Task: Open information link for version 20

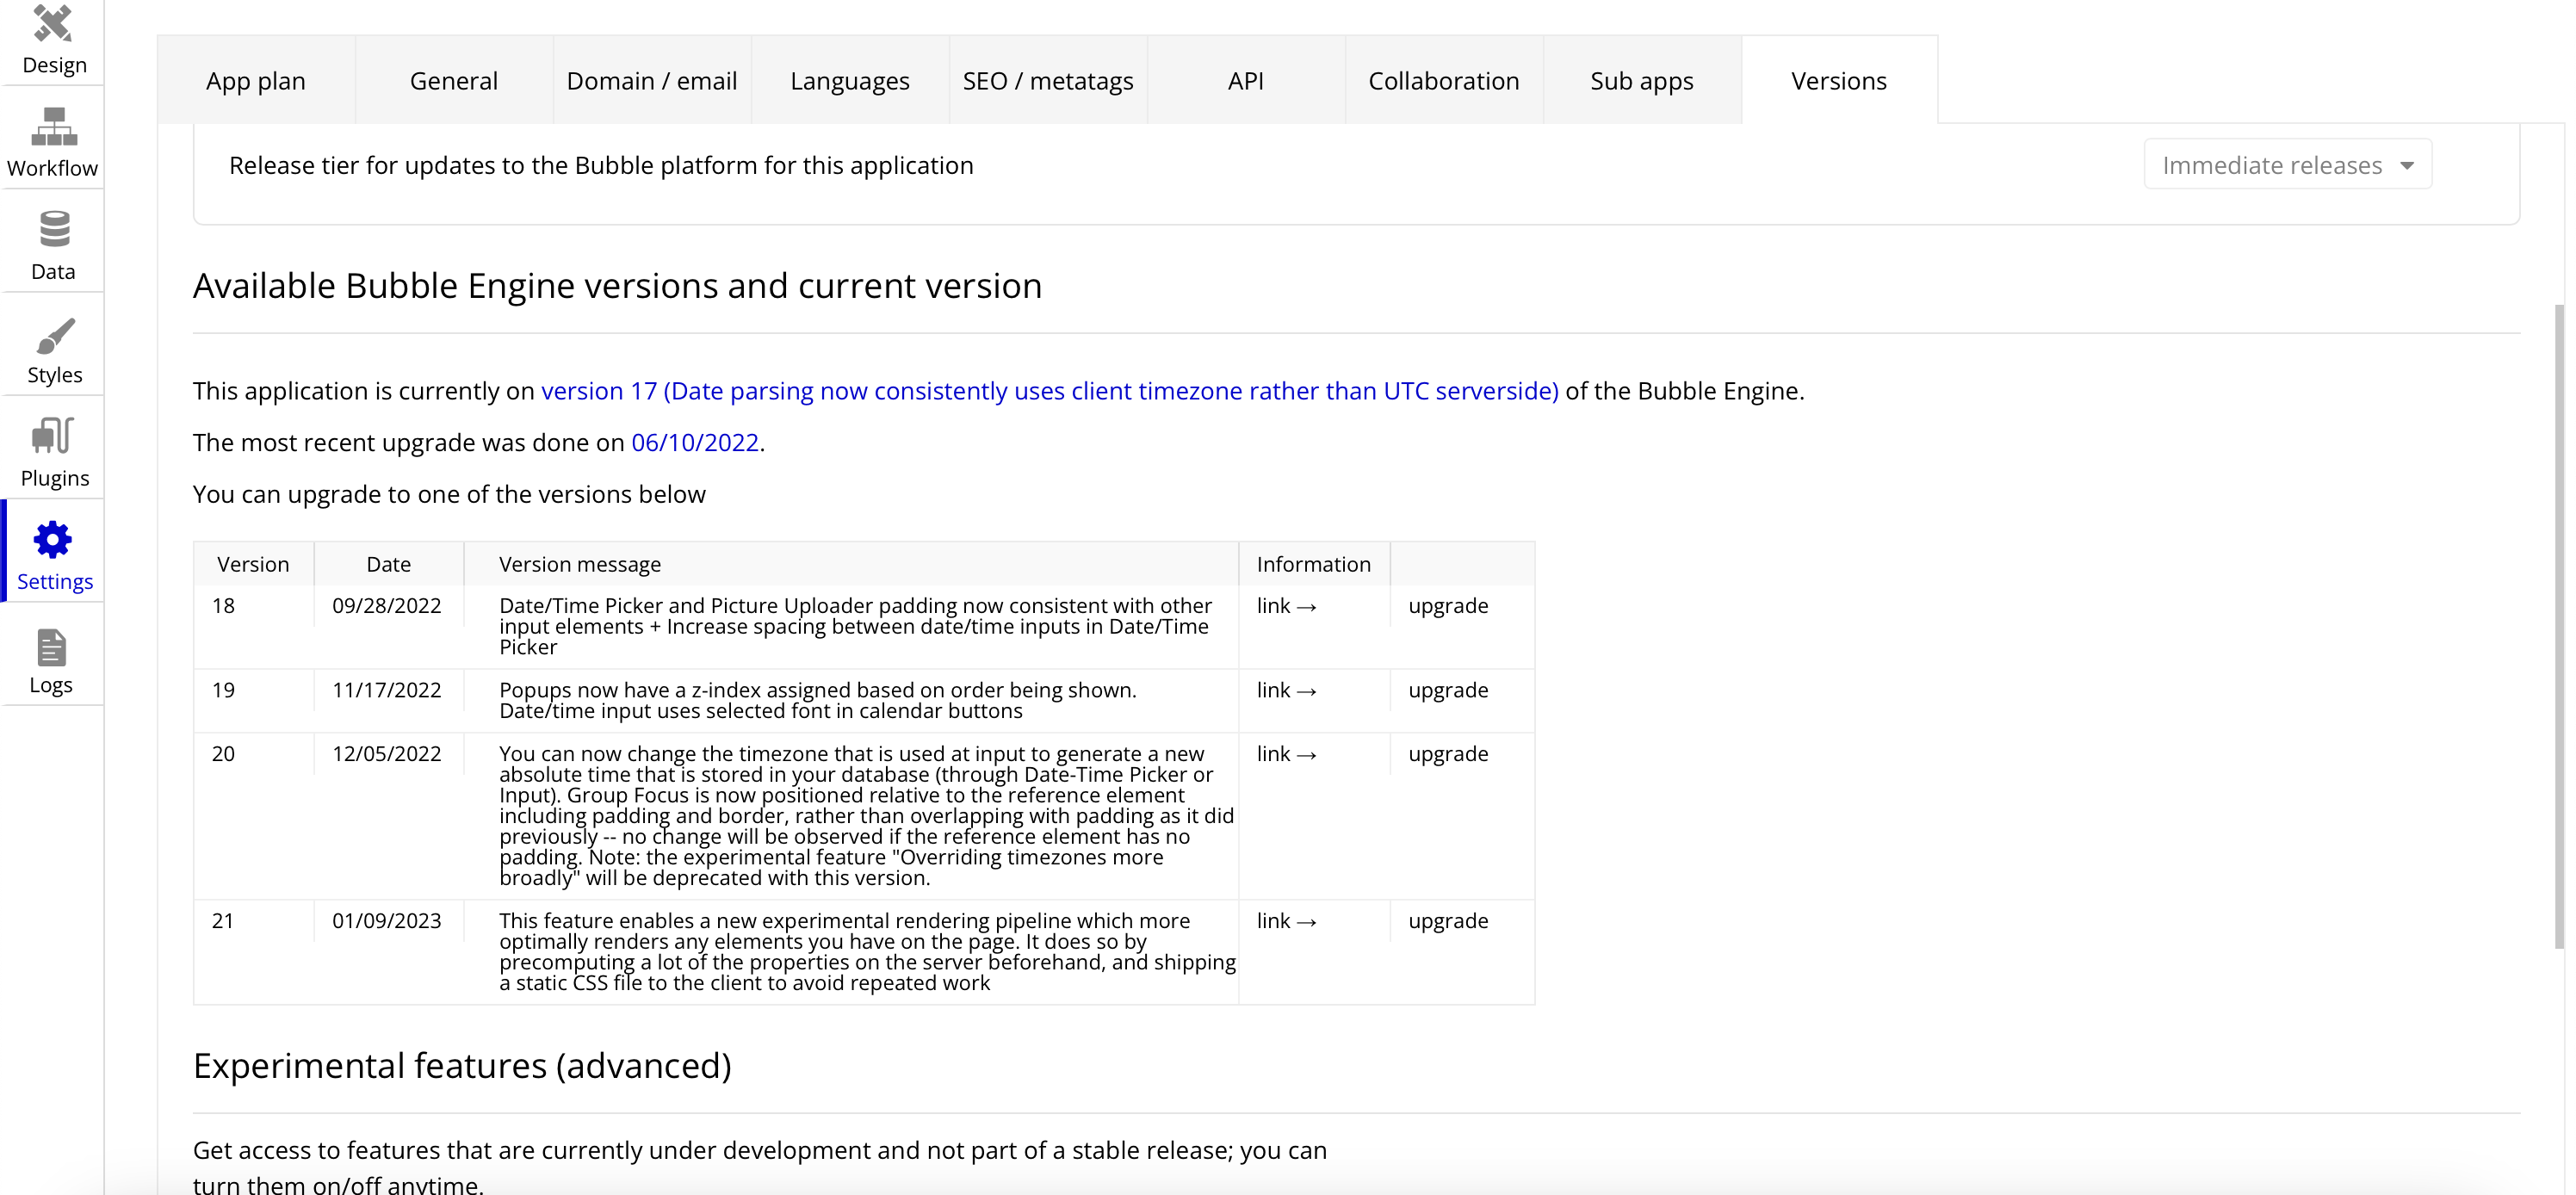Action: [1286, 755]
